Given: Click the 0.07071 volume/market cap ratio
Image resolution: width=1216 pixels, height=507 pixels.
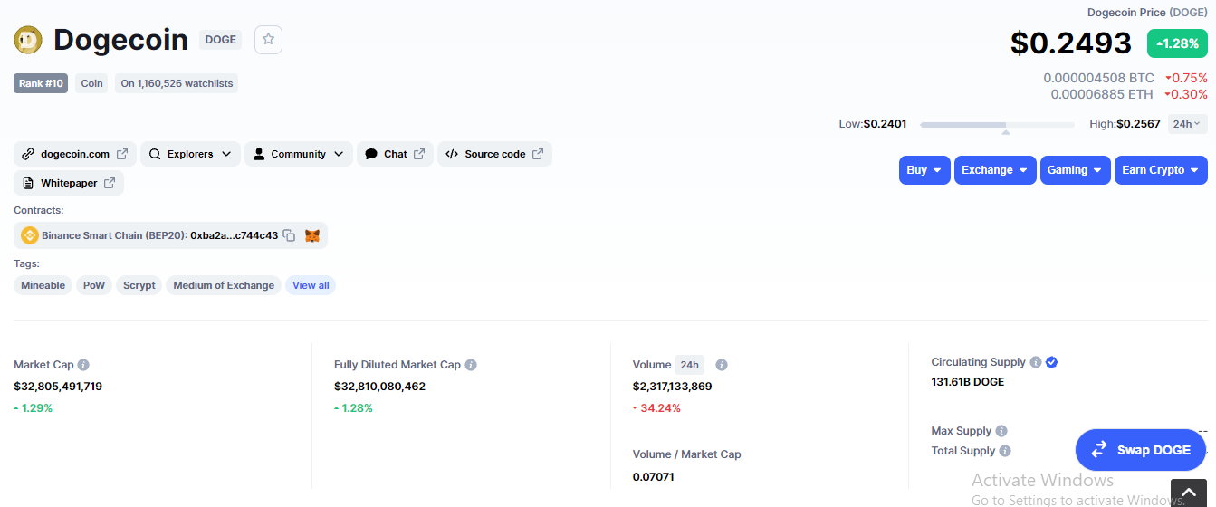Looking at the screenshot, I should pos(653,477).
